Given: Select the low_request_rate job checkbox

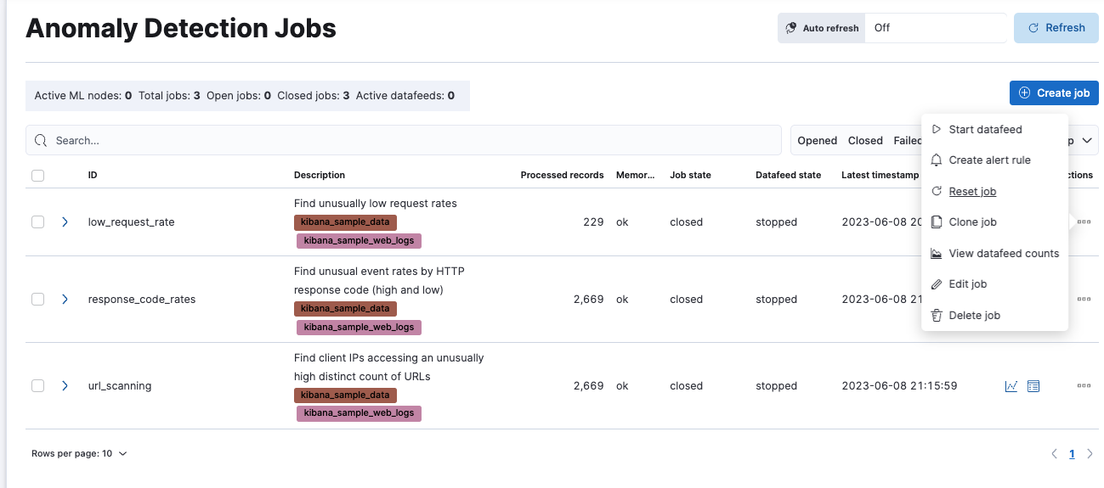Looking at the screenshot, I should pos(37,222).
